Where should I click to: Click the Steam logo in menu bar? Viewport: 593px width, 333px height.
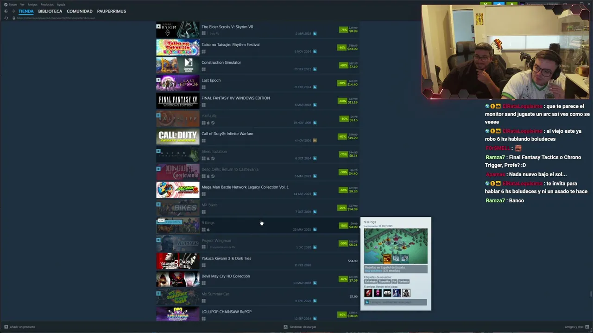point(6,4)
